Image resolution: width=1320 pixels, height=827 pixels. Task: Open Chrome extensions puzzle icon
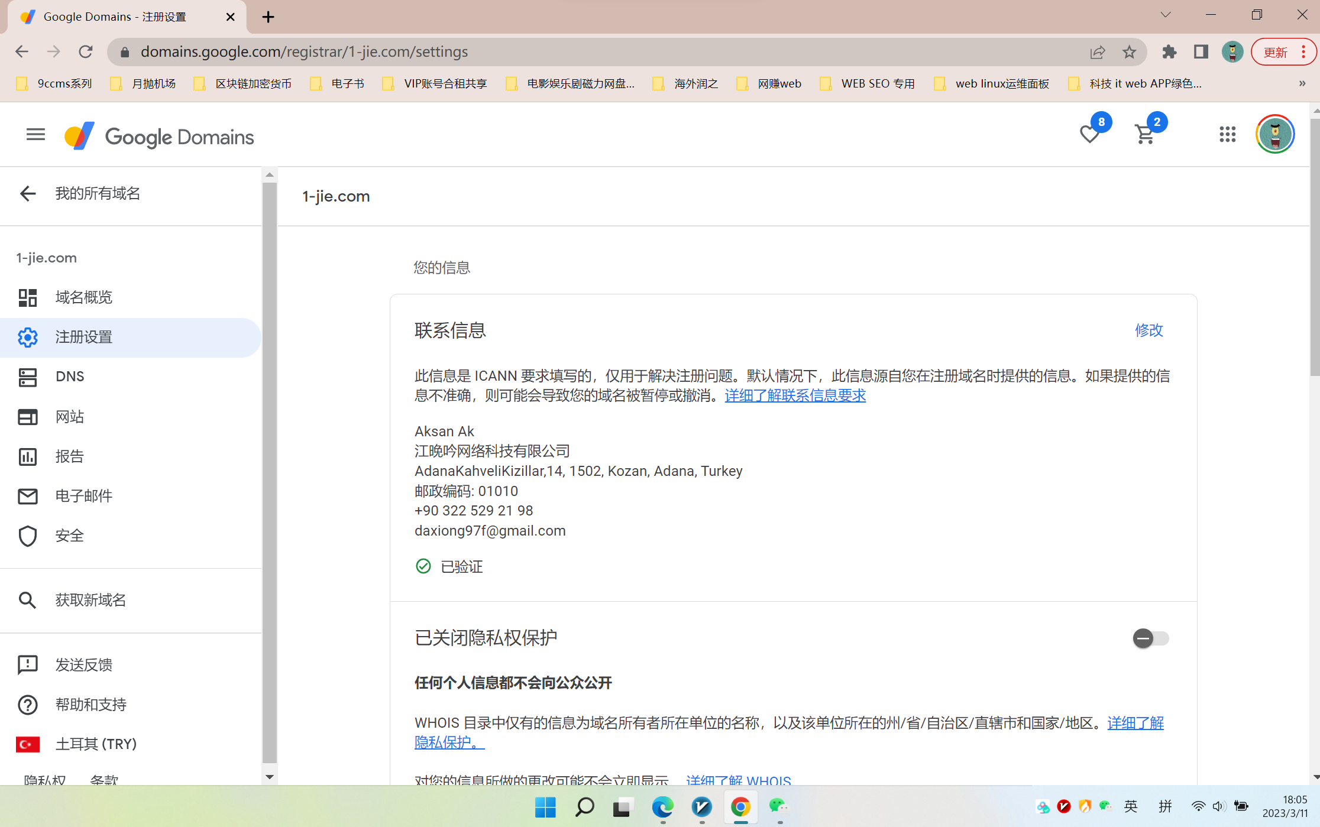tap(1169, 52)
